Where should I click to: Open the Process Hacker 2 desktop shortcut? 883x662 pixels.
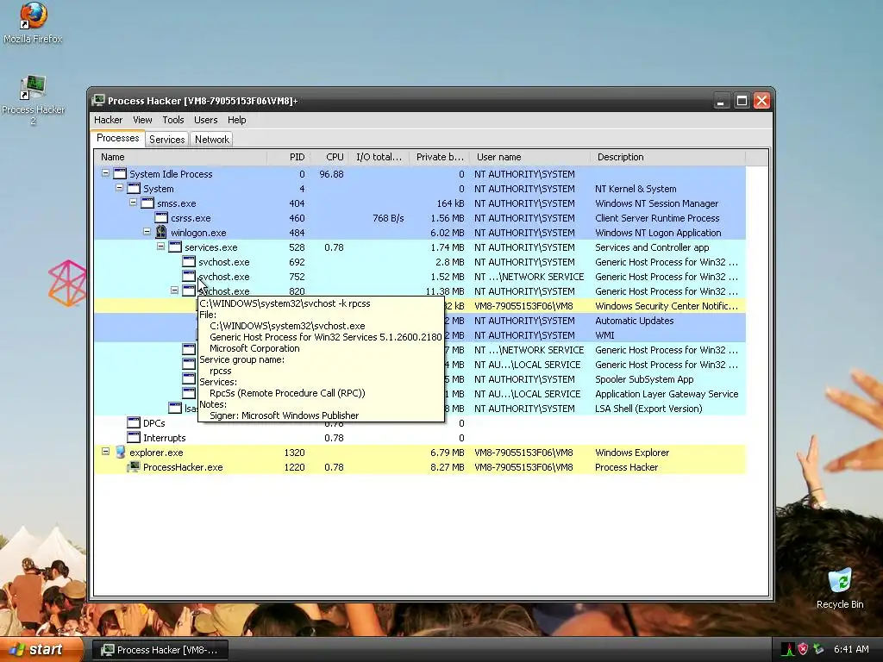[x=33, y=100]
